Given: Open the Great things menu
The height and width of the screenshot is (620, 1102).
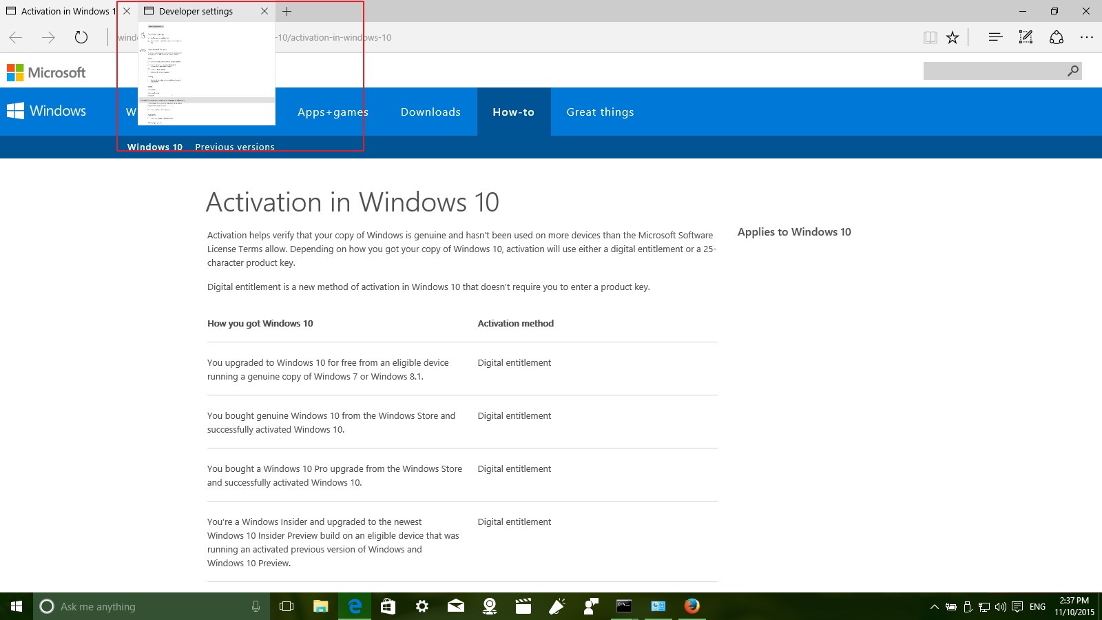Looking at the screenshot, I should tap(600, 112).
